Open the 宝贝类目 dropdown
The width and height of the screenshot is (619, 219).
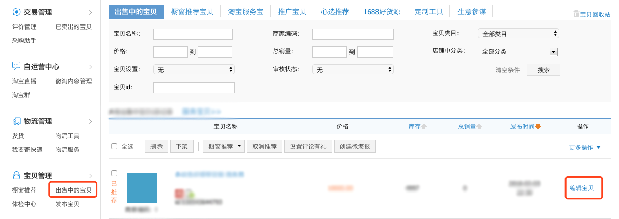coord(518,34)
